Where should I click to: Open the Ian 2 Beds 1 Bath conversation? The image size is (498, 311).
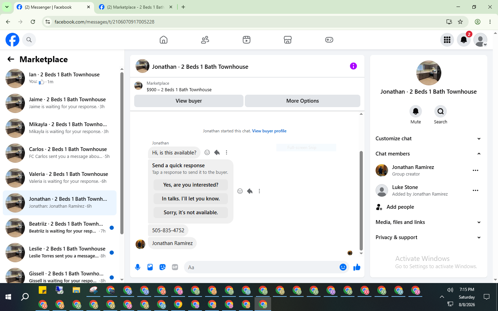[59, 78]
